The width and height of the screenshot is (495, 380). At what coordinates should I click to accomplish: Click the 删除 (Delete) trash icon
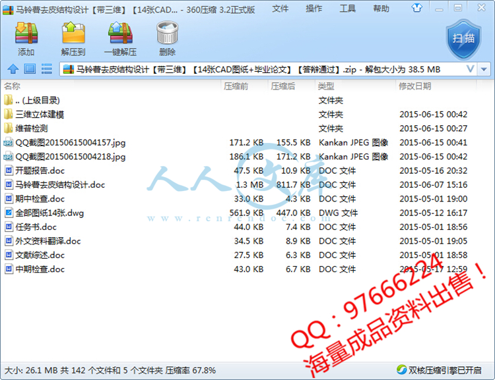[x=168, y=33]
